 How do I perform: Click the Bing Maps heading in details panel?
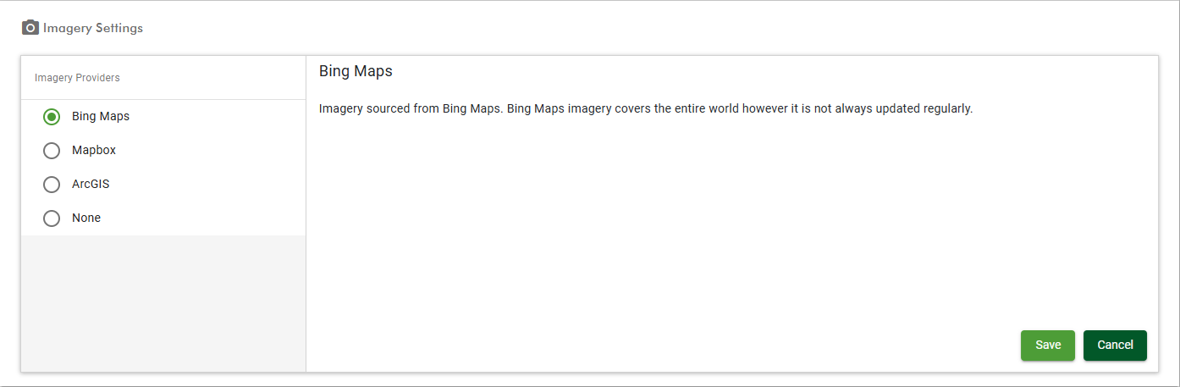pyautogui.click(x=356, y=71)
